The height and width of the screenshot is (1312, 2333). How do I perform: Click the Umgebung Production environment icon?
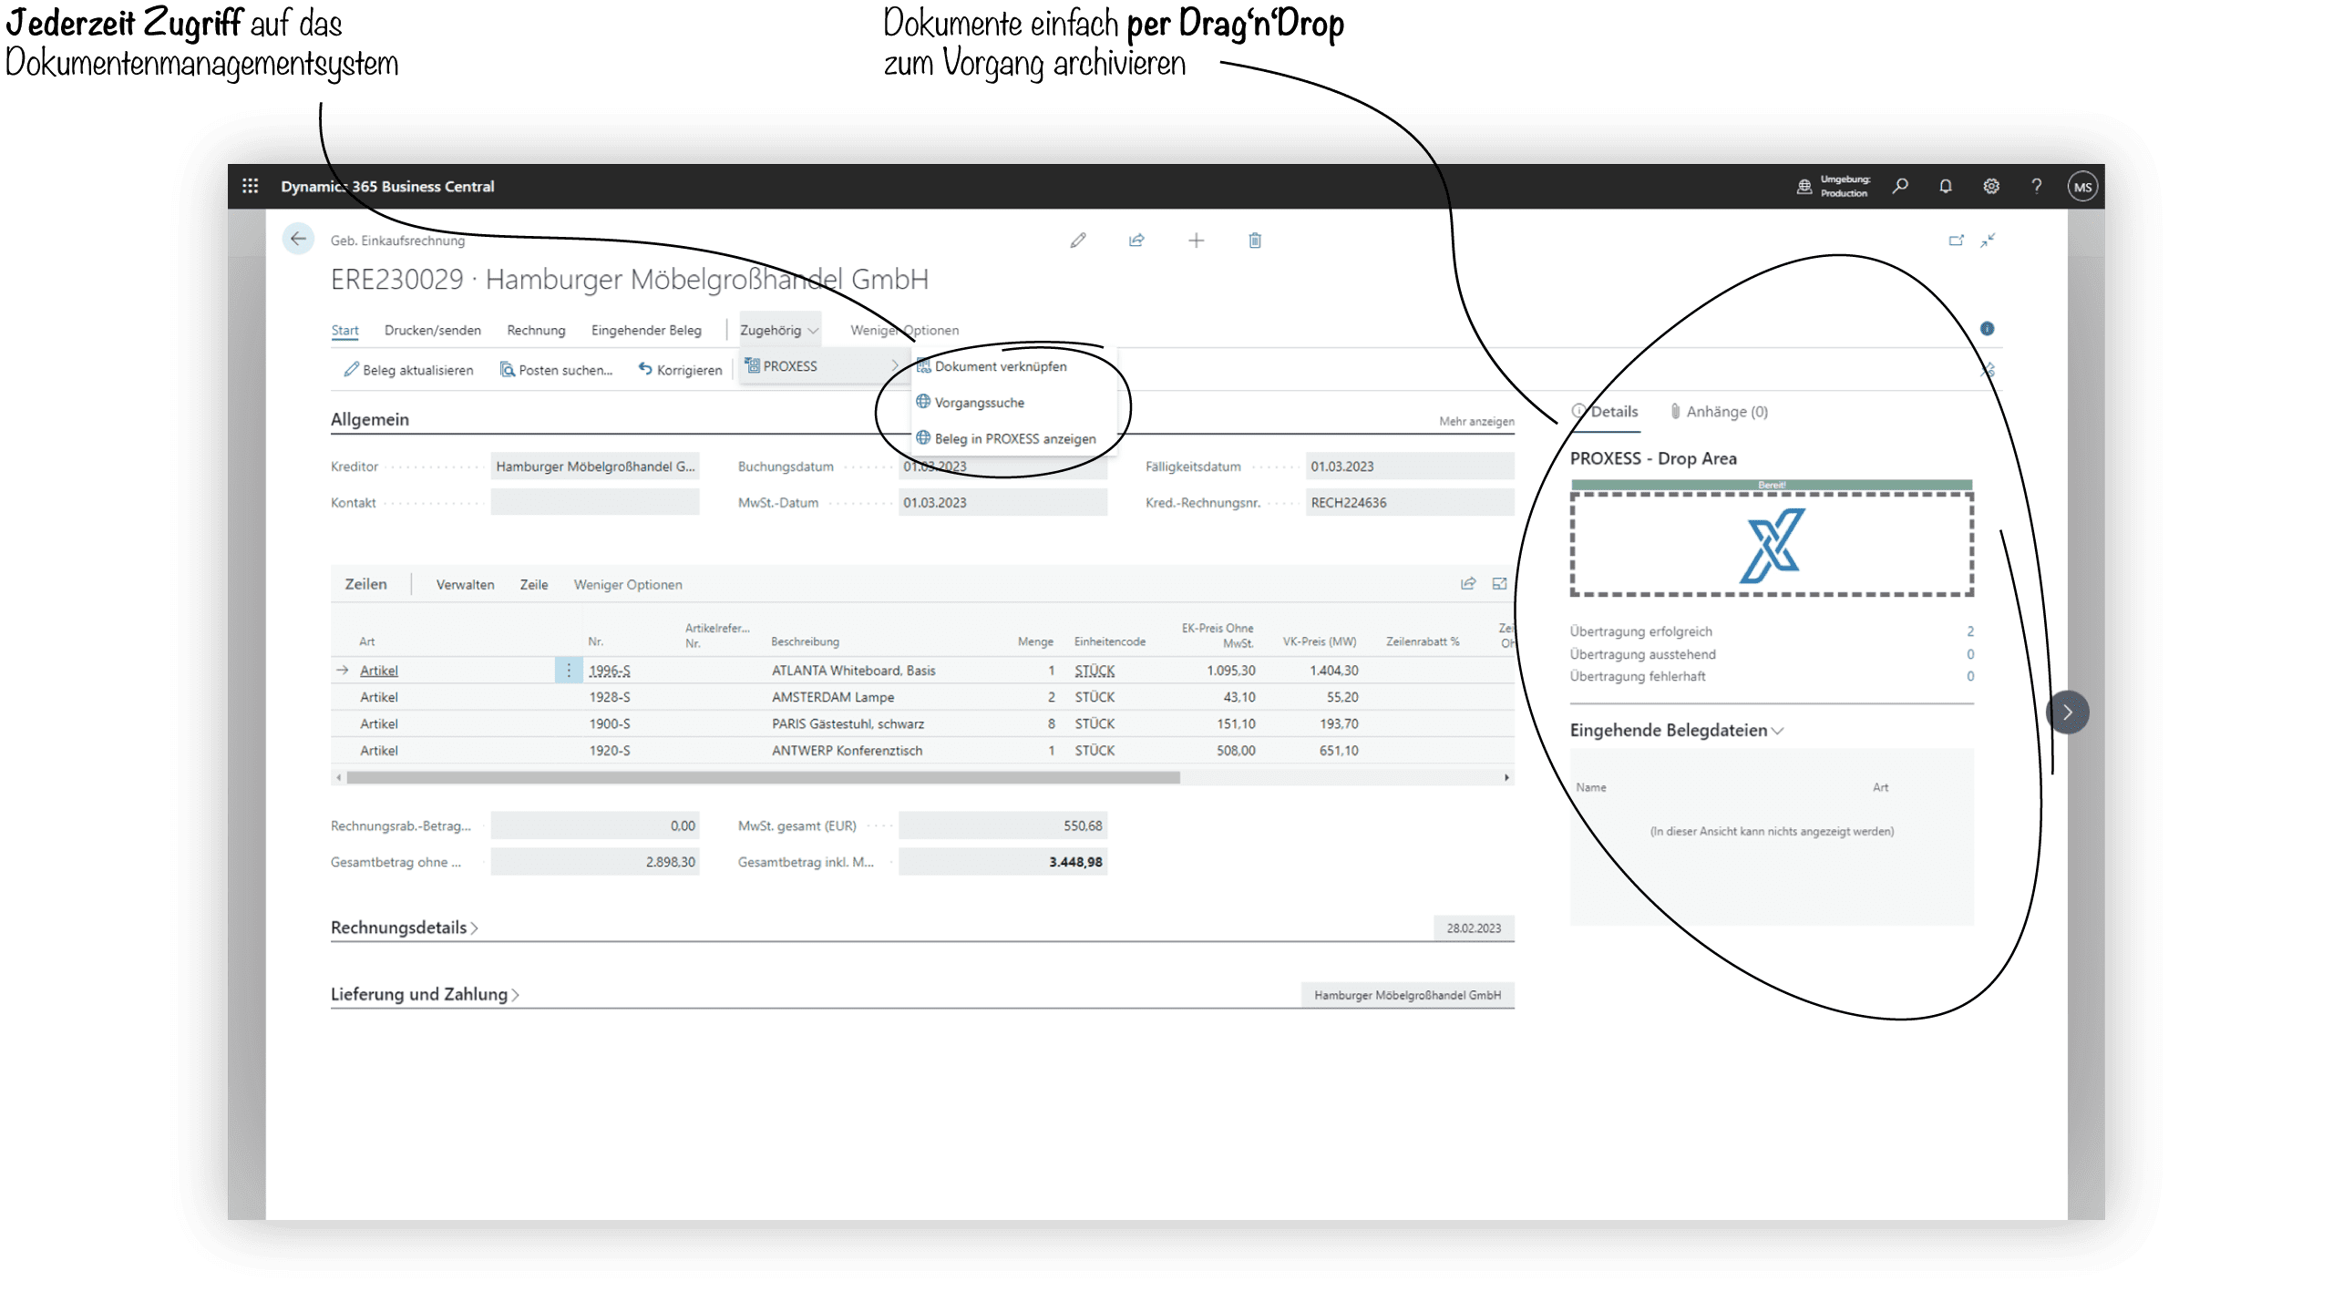(x=1804, y=187)
